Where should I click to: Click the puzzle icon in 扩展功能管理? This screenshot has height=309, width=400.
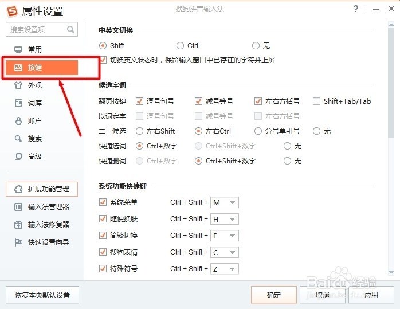(x=18, y=189)
